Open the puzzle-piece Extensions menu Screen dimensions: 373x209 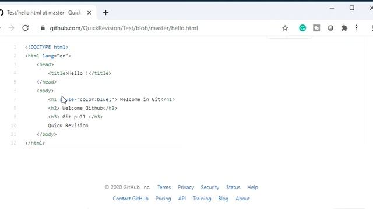coord(344,28)
